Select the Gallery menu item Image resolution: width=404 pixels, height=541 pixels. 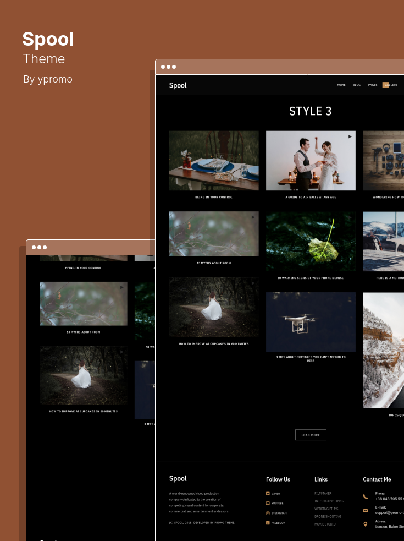[390, 85]
